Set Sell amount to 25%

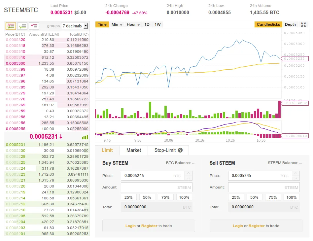[236, 197]
